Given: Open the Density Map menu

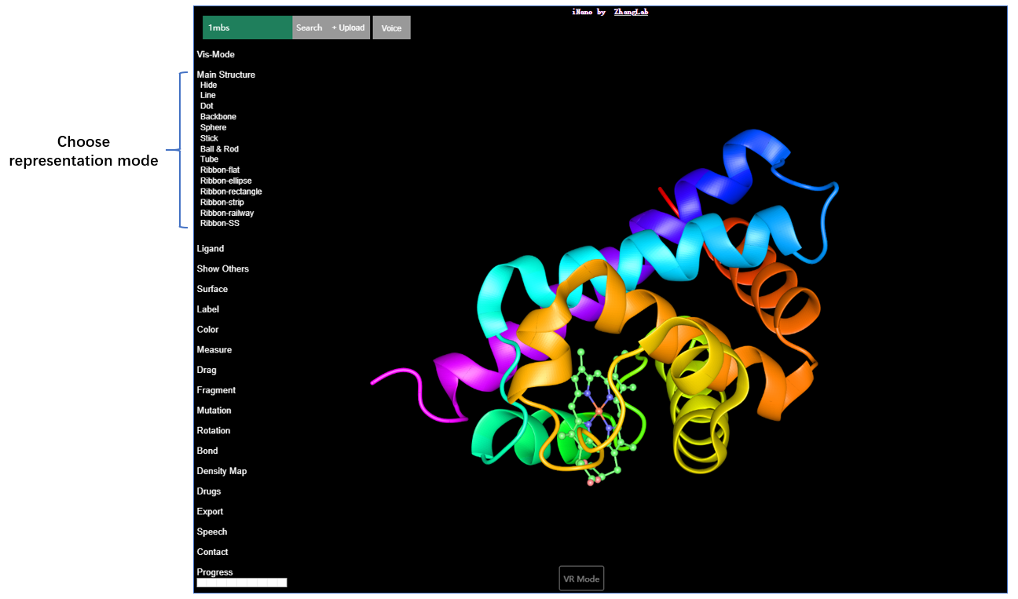Looking at the screenshot, I should [x=222, y=471].
